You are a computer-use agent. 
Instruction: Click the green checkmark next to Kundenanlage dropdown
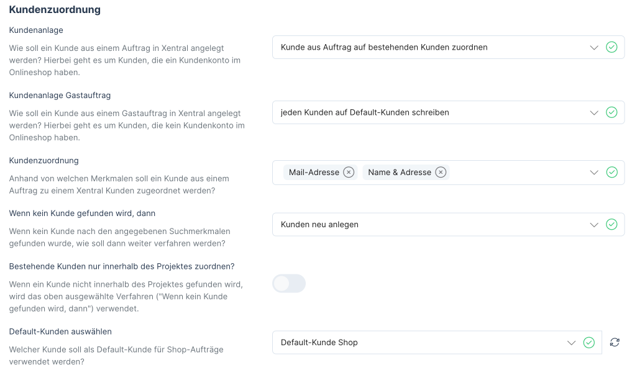pos(612,47)
